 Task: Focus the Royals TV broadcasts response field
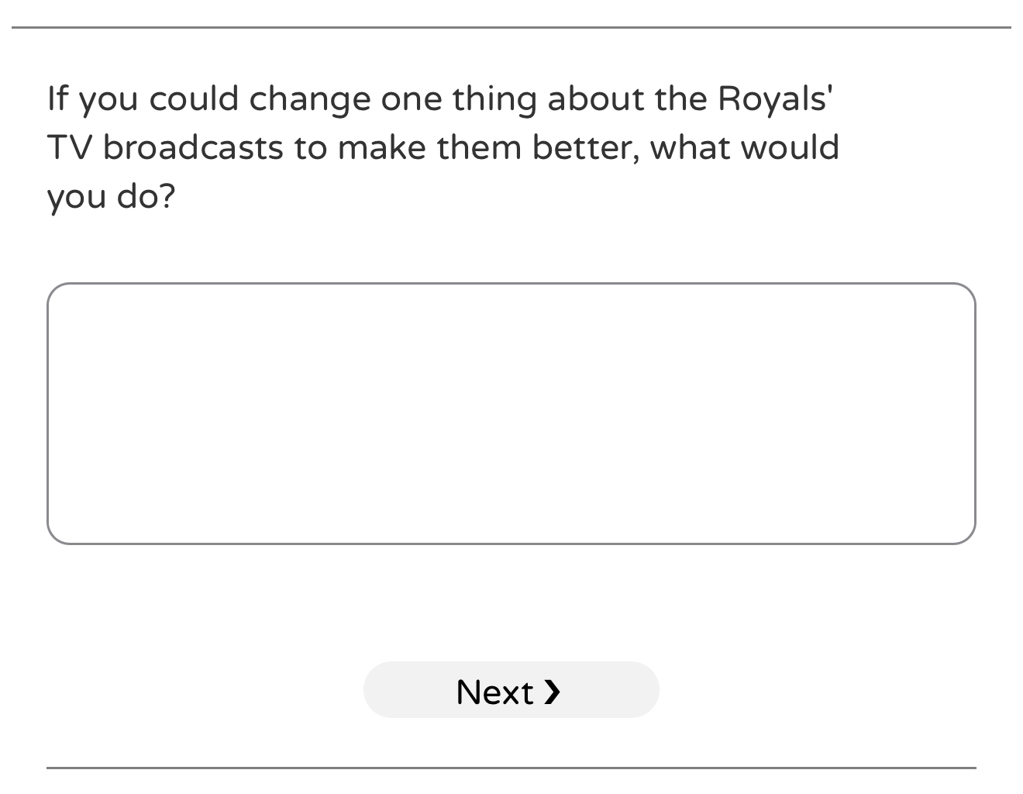coord(511,413)
